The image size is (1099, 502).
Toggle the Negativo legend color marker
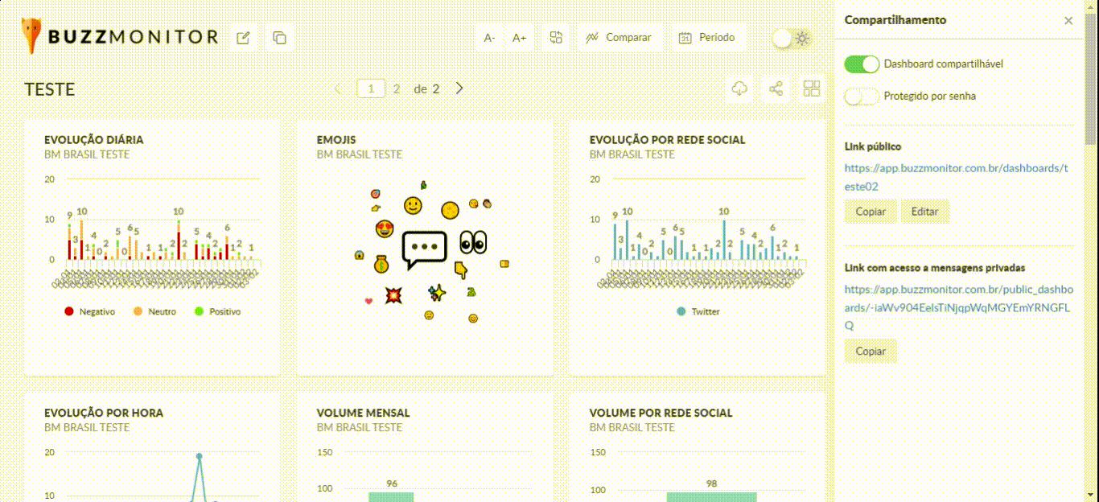(x=69, y=311)
